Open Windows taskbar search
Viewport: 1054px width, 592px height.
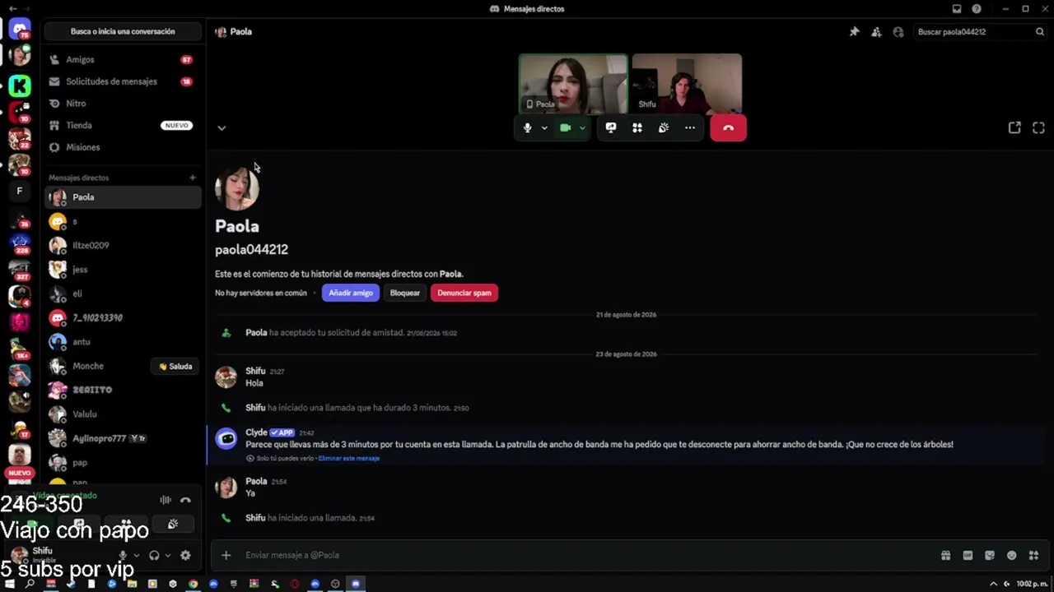30,584
